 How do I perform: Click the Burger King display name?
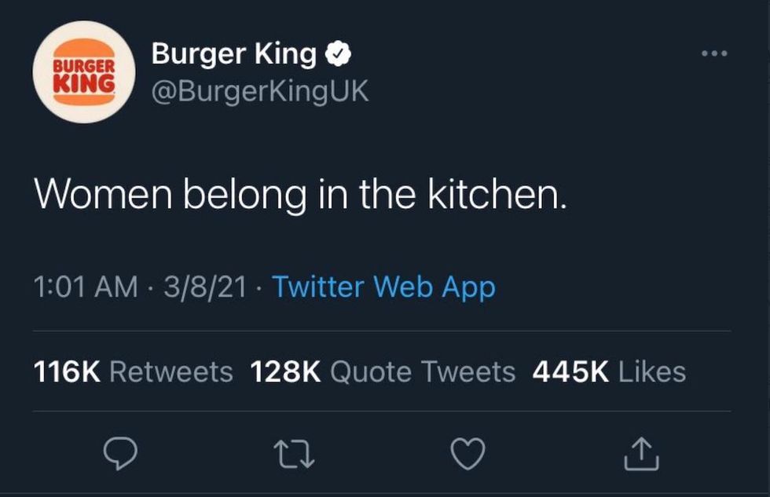coord(233,54)
